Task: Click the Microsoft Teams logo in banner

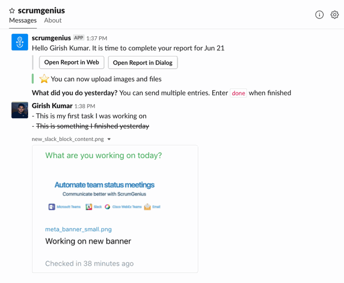Action: 52,207
